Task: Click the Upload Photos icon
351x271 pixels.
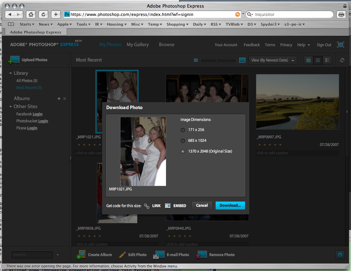Action: [x=14, y=60]
